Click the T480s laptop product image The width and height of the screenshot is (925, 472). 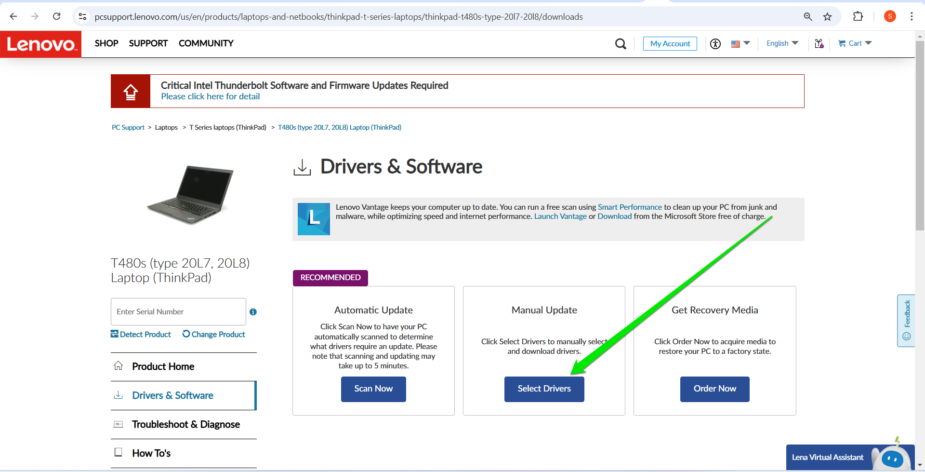click(191, 195)
